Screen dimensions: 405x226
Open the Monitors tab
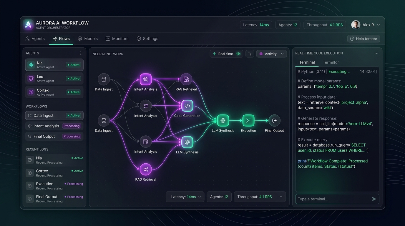[x=117, y=39]
